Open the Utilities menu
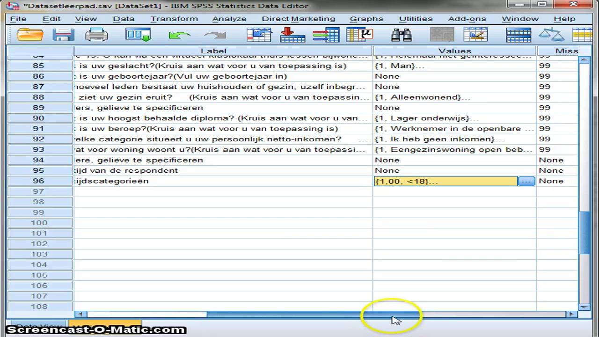The image size is (599, 337). tap(416, 19)
